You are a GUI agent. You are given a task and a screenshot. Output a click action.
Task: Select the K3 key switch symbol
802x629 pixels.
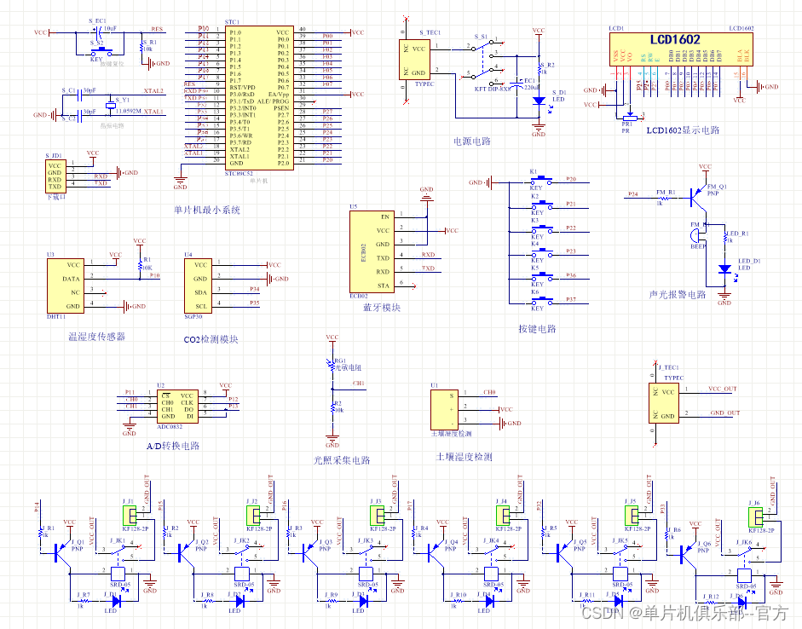coord(541,229)
